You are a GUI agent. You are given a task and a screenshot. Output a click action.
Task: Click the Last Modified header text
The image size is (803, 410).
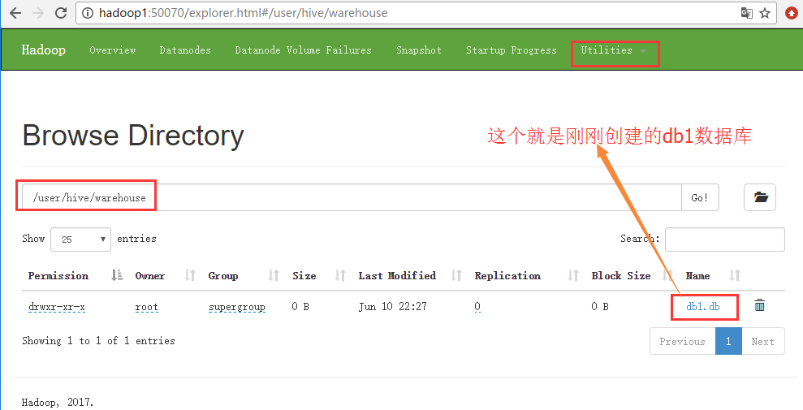(x=397, y=275)
